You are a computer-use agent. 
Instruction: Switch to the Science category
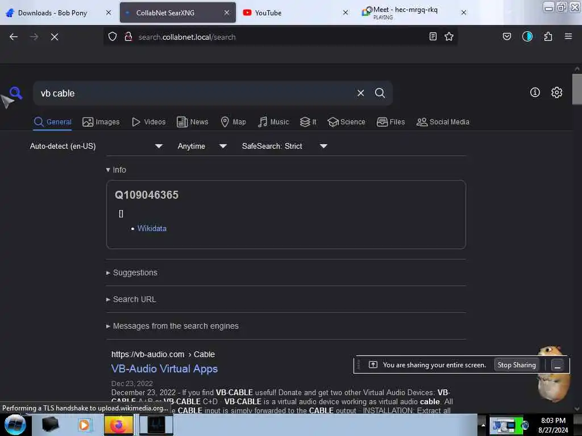(346, 122)
